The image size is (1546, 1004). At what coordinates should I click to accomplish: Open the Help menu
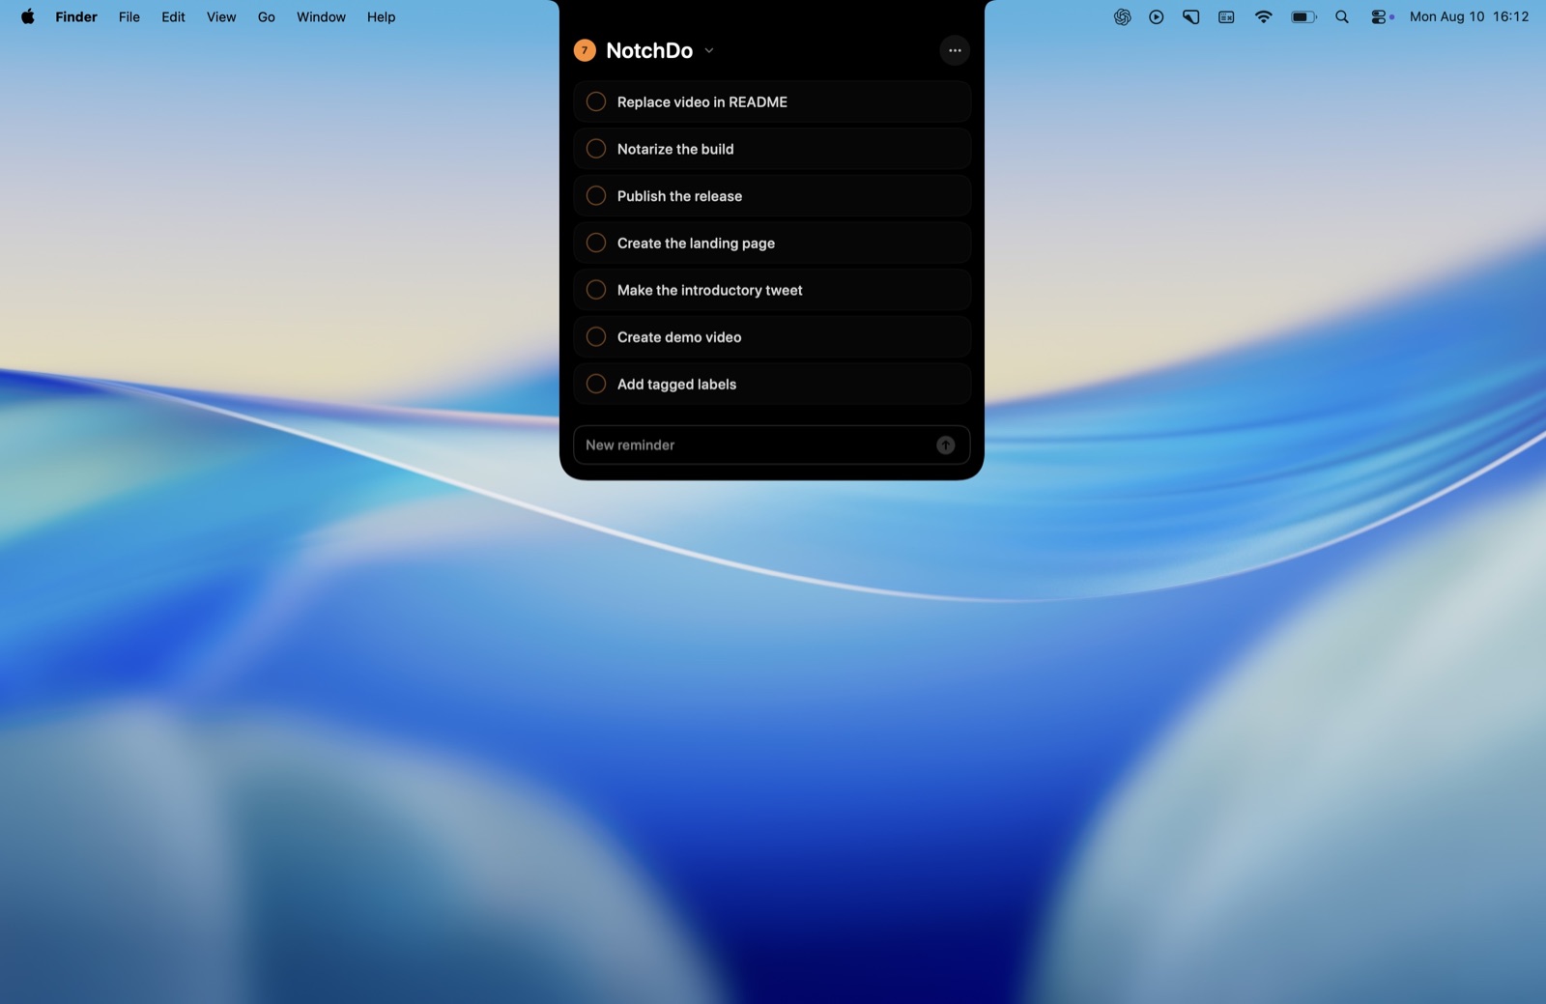tap(381, 16)
